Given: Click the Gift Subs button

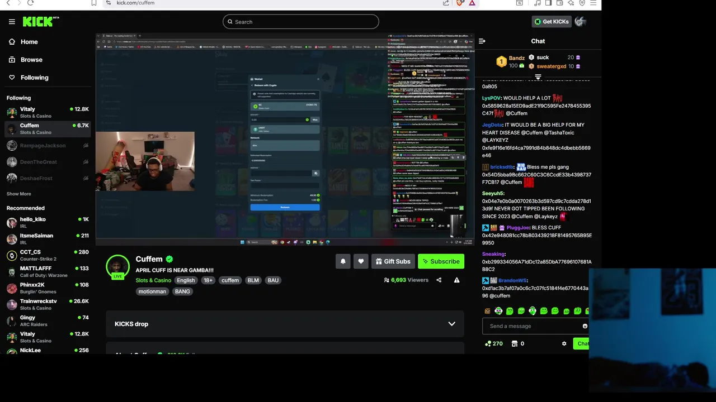Looking at the screenshot, I should [393, 261].
